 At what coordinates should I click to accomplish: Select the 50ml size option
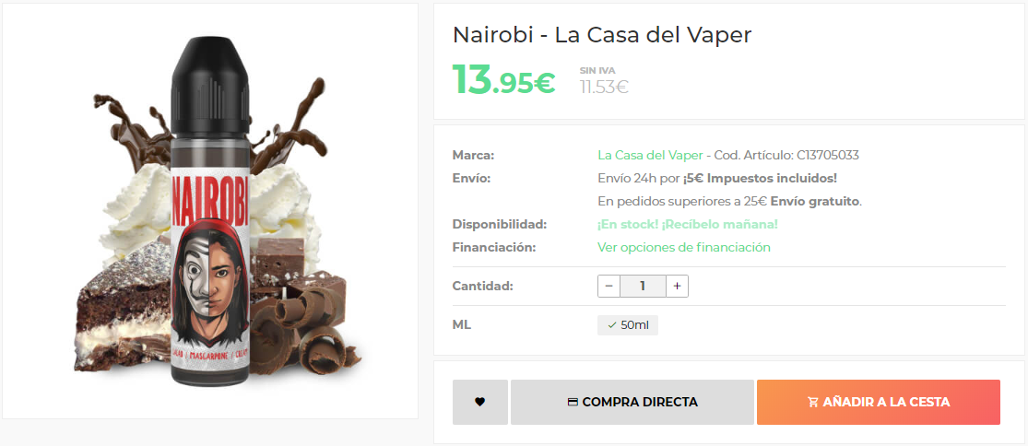[x=628, y=325]
